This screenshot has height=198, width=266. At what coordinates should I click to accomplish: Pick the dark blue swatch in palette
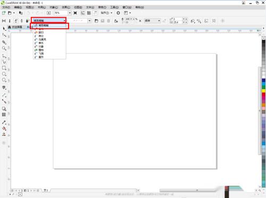tap(263, 80)
